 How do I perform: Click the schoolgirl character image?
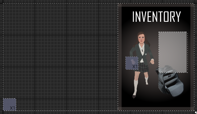pyautogui.click(x=142, y=65)
